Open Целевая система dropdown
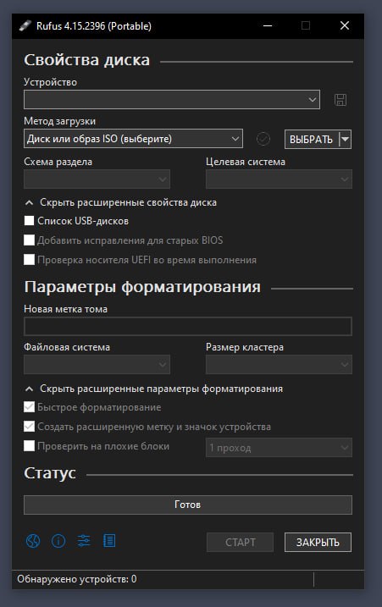The width and height of the screenshot is (382, 607). pyautogui.click(x=279, y=179)
